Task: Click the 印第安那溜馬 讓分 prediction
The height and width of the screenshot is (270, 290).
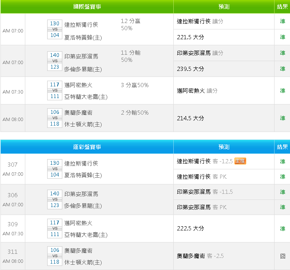Action: coord(200,53)
